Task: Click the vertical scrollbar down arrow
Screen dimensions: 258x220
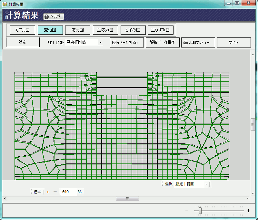Action: [253, 193]
